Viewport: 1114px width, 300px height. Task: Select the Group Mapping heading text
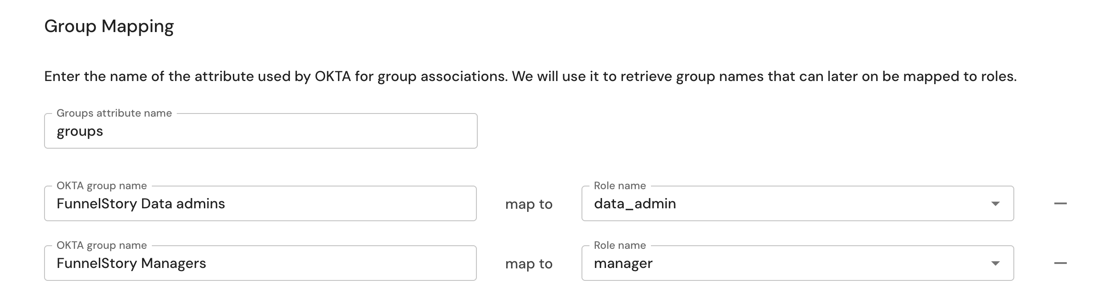click(109, 27)
